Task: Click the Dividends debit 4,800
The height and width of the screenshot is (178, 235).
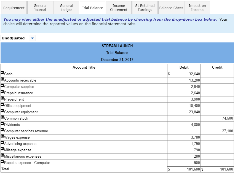Action: tap(195, 125)
